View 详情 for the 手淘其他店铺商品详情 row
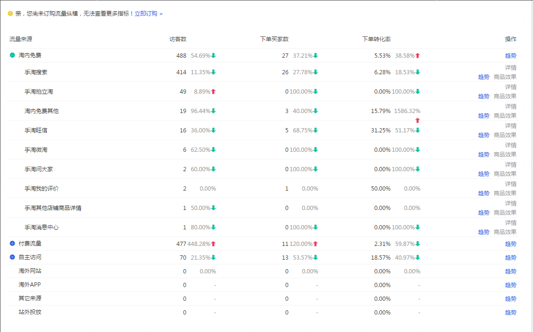This screenshot has width=533, height=332. click(x=511, y=203)
